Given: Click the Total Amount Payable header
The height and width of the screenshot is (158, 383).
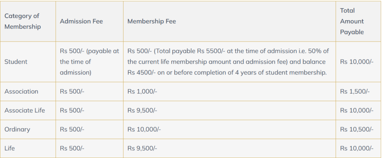Looking at the screenshot, I should (352, 21).
